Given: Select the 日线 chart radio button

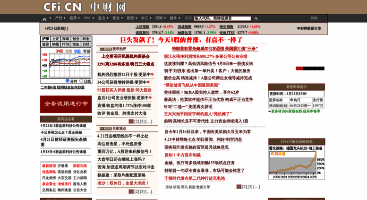Looking at the screenshot, I should pos(81,81).
